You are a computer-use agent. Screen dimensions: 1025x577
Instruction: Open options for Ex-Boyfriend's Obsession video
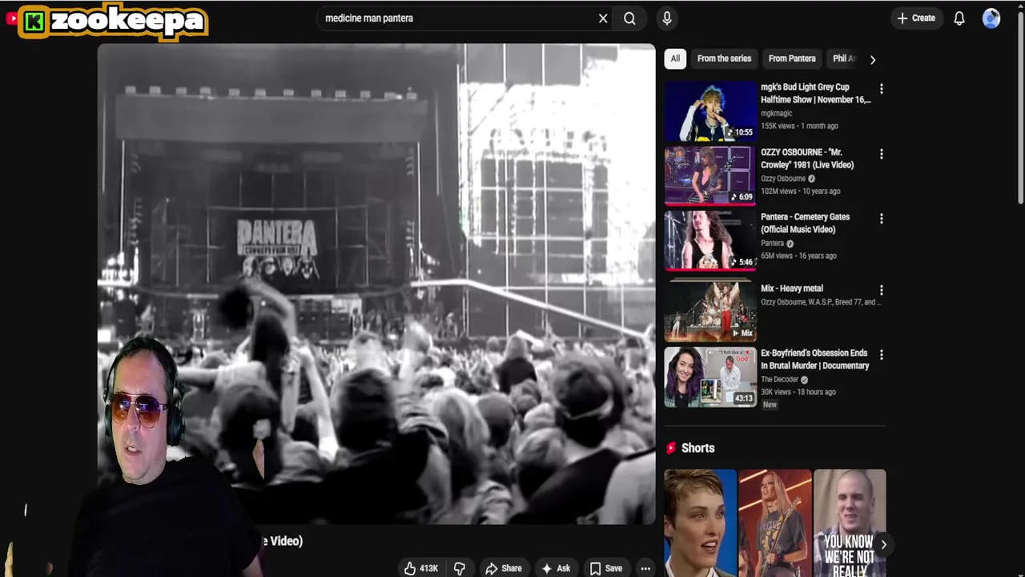click(x=881, y=354)
